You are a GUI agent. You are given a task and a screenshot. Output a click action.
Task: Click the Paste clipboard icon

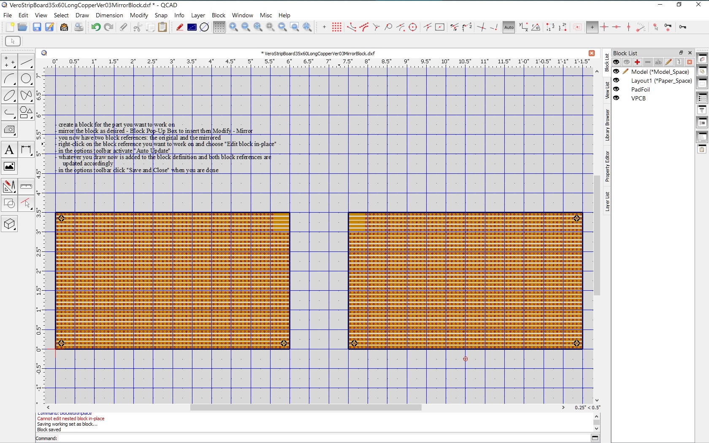pyautogui.click(x=162, y=27)
